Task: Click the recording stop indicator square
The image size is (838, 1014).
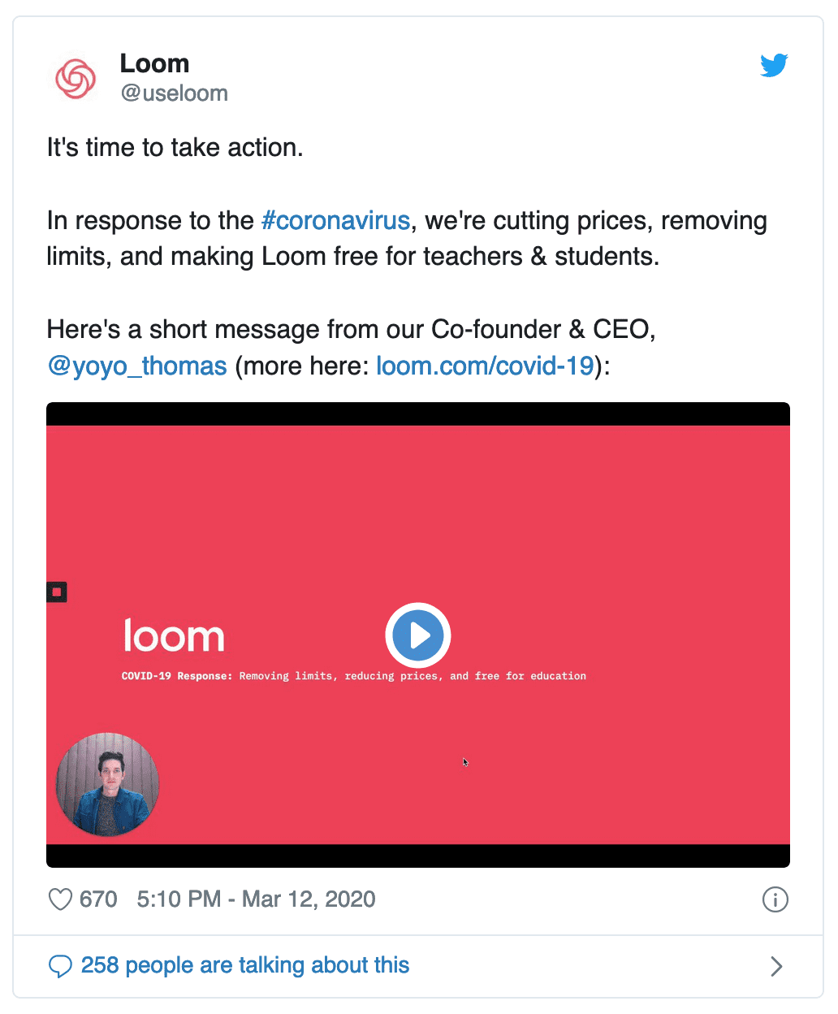Action: (x=57, y=592)
